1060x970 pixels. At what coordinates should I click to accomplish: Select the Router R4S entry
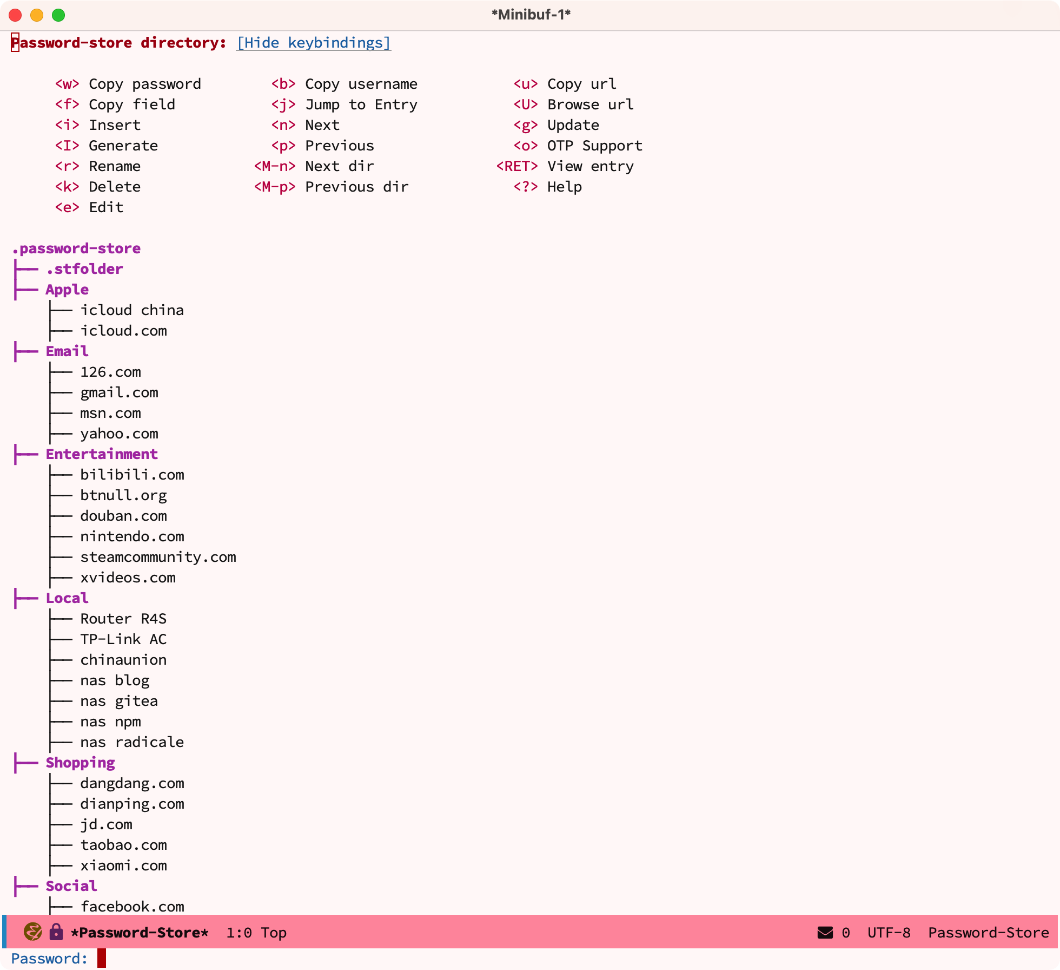[x=123, y=619]
